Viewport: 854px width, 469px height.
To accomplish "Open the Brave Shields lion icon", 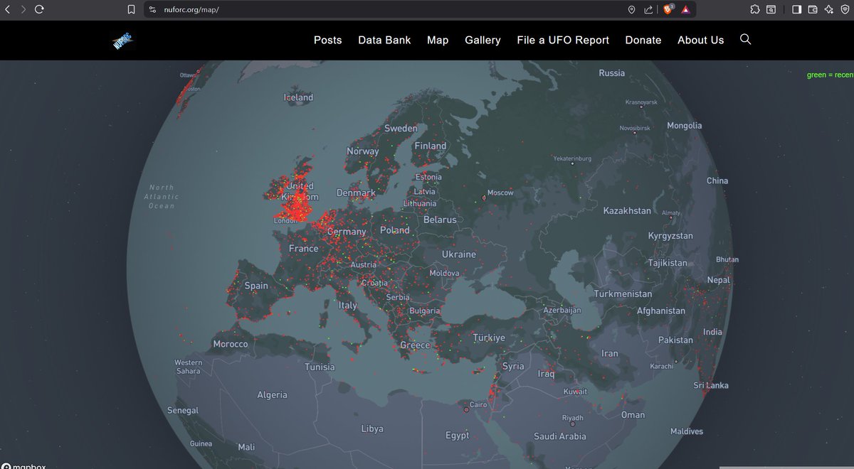I will coord(668,9).
